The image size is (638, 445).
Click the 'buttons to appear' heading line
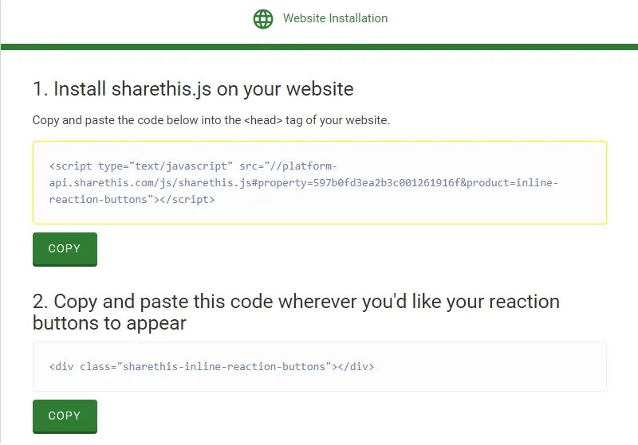point(109,323)
